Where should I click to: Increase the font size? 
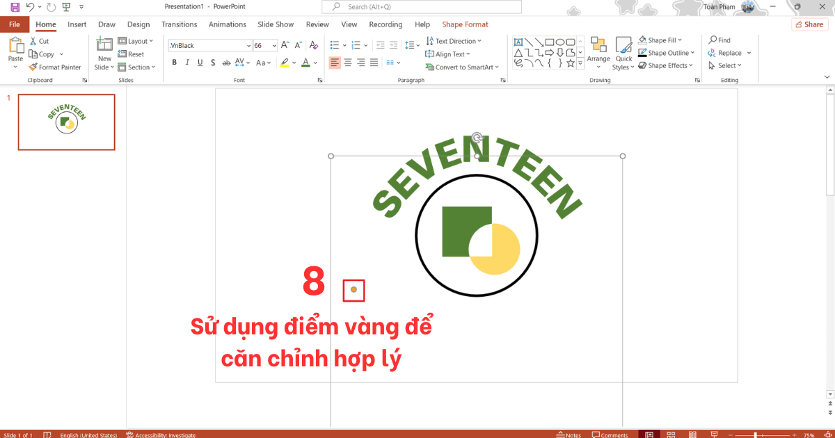point(286,45)
